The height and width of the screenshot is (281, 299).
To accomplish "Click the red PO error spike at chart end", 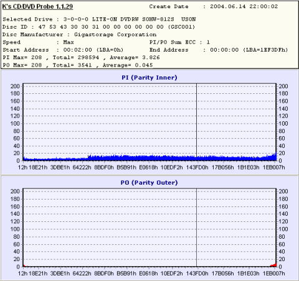I will click(x=273, y=265).
